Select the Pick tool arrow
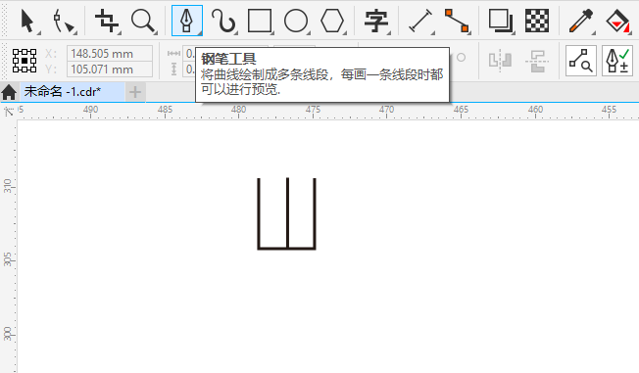 tap(26, 22)
